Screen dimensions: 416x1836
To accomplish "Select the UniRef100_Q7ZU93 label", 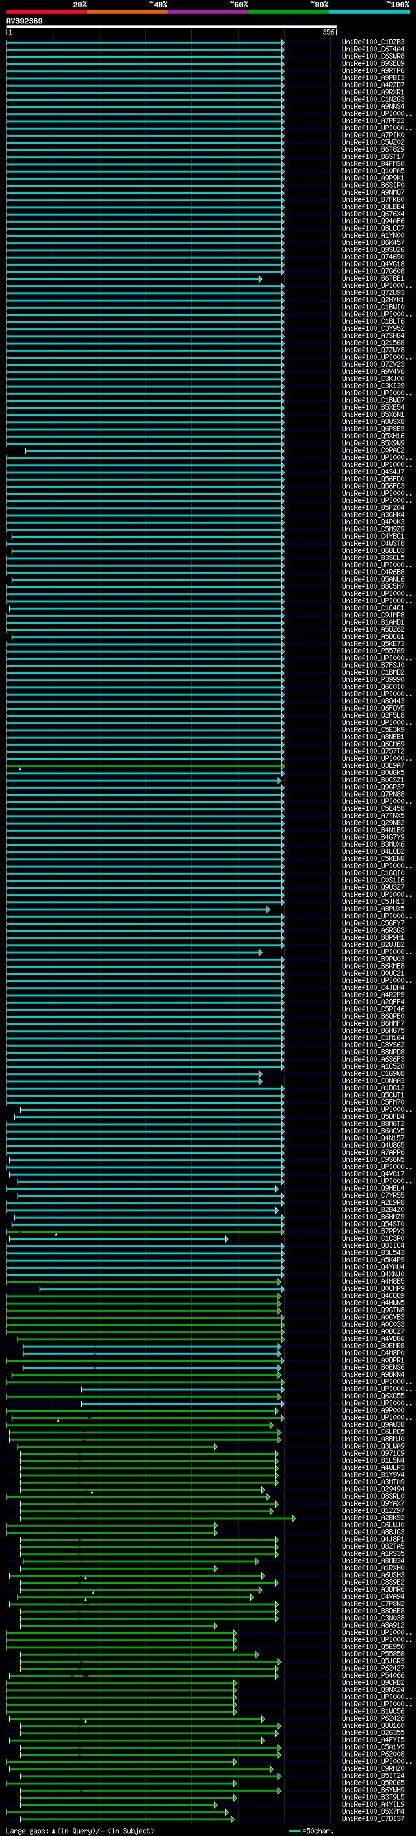I will (373, 293).
